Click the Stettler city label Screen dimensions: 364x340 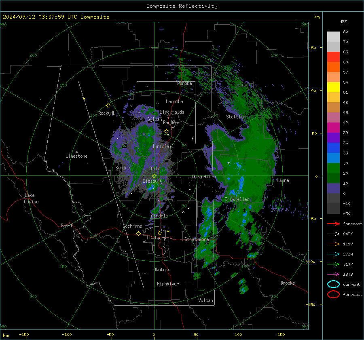[236, 117]
